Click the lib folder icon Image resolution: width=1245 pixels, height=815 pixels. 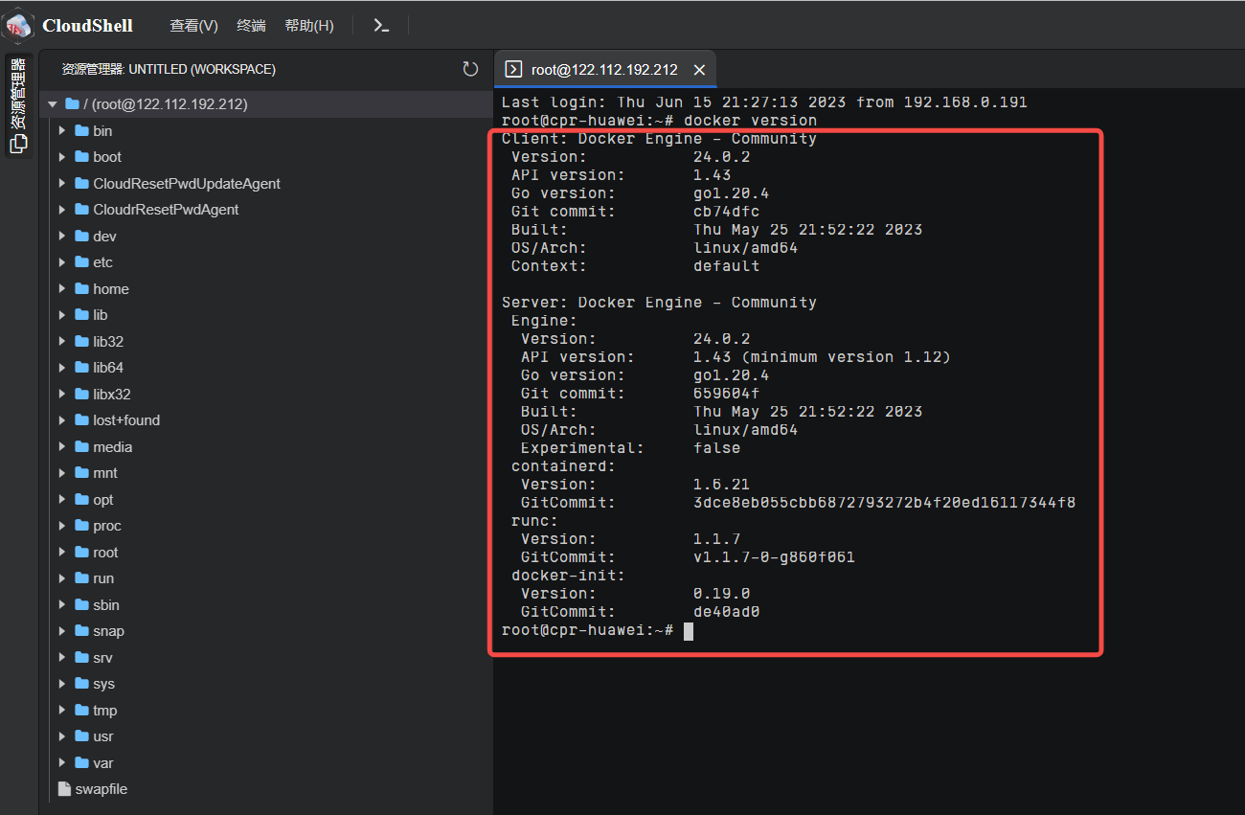coord(81,315)
